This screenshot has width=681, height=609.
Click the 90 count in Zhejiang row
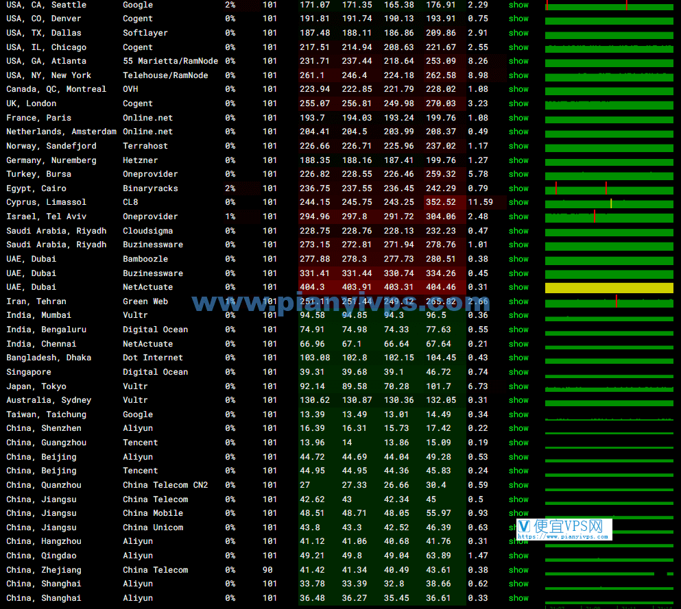pyautogui.click(x=267, y=571)
